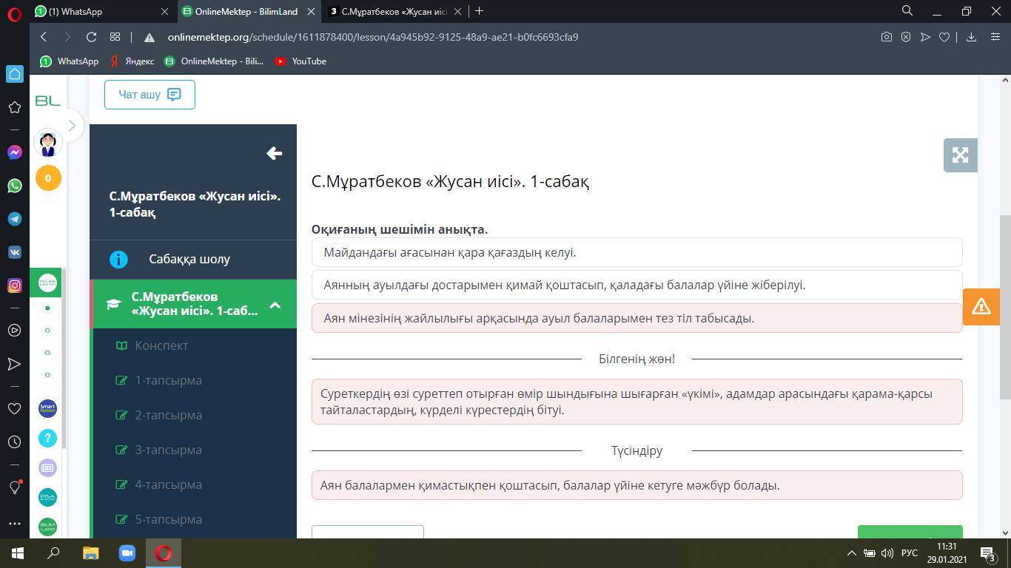Open Windows taskbar search
Viewport: 1011px width, 568px height.
coord(53,553)
